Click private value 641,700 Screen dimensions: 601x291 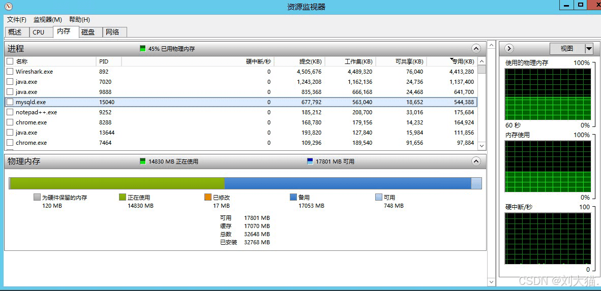pos(464,92)
